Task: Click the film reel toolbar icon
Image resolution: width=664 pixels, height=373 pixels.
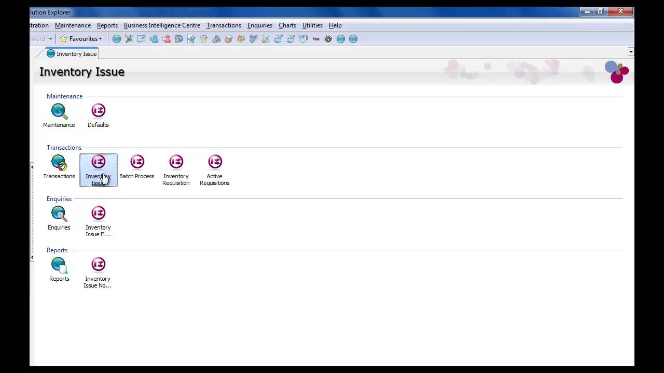Action: click(x=328, y=39)
